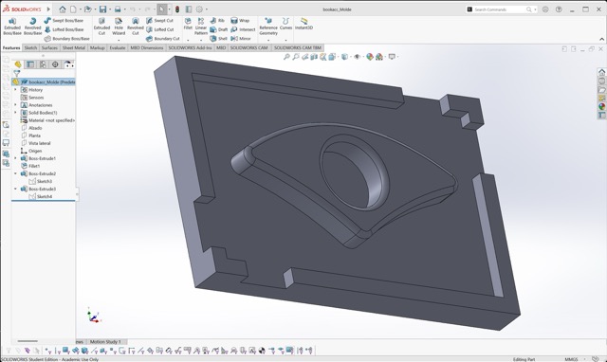Expand the Anotaciones tree node
This screenshot has height=362, width=607.
pyautogui.click(x=15, y=105)
